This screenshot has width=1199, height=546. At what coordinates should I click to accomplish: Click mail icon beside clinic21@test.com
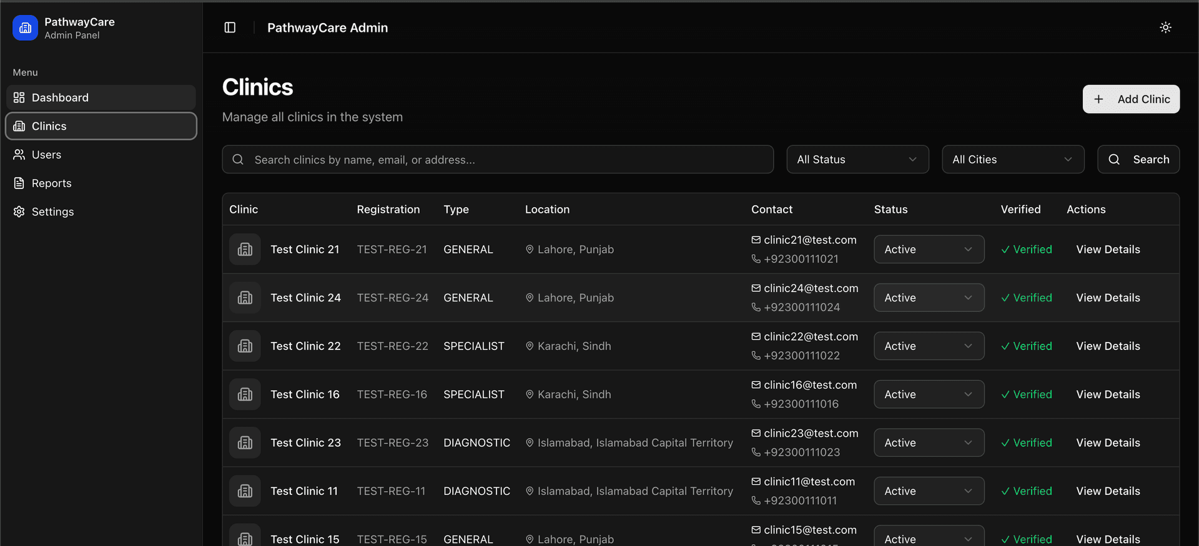click(756, 240)
